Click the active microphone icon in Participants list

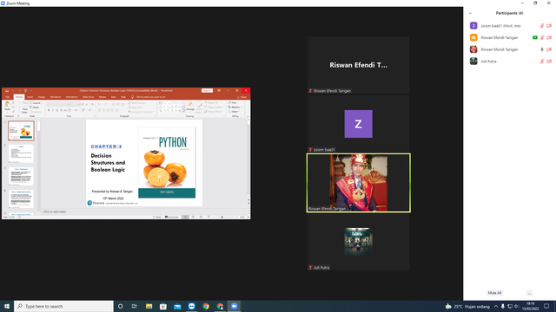pos(542,49)
